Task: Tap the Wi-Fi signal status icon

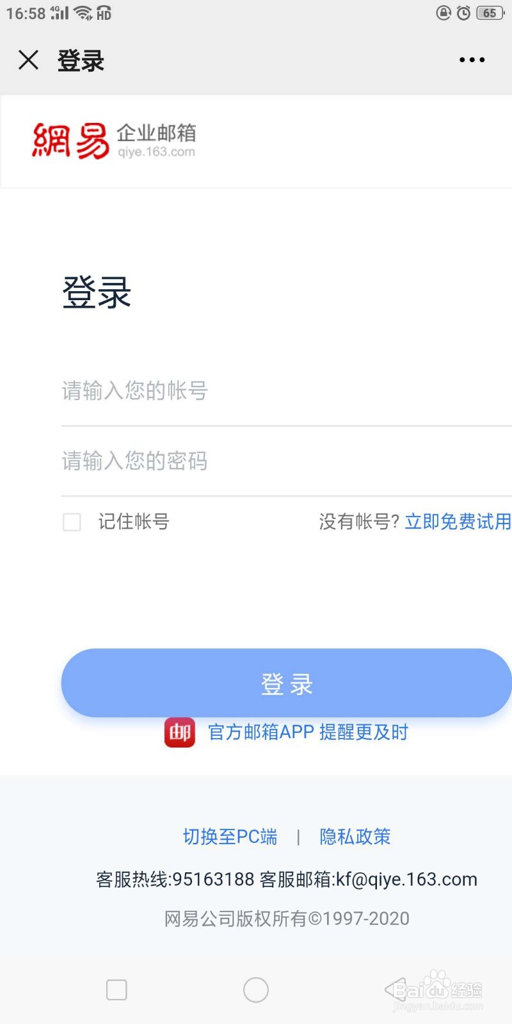Action: coord(83,13)
